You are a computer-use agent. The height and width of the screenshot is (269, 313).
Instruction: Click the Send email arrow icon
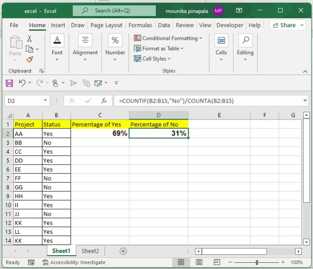73,83
